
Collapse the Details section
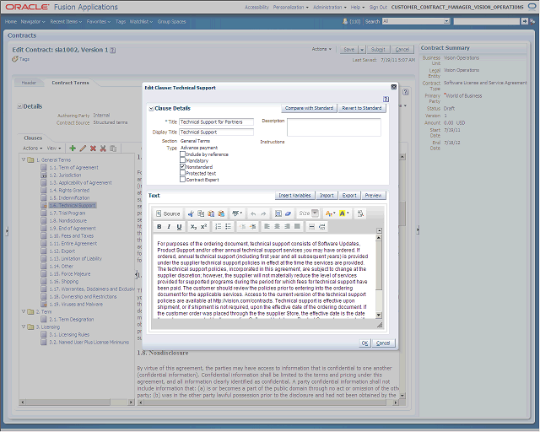coord(19,107)
